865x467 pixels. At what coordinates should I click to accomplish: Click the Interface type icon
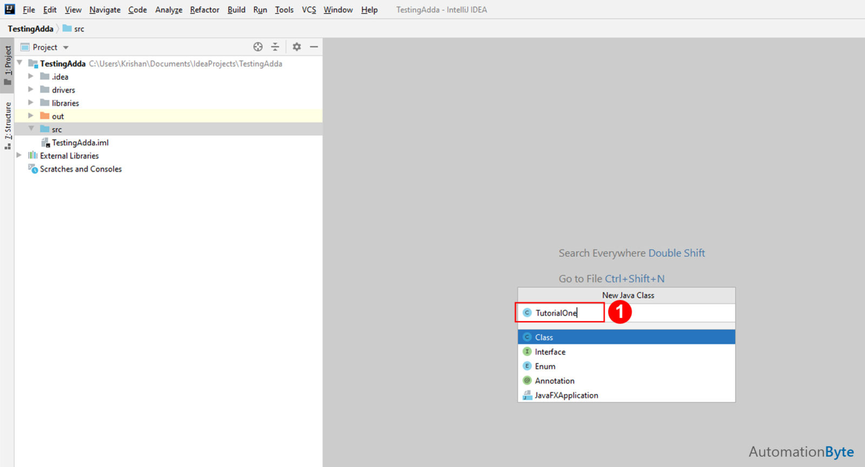pyautogui.click(x=527, y=351)
